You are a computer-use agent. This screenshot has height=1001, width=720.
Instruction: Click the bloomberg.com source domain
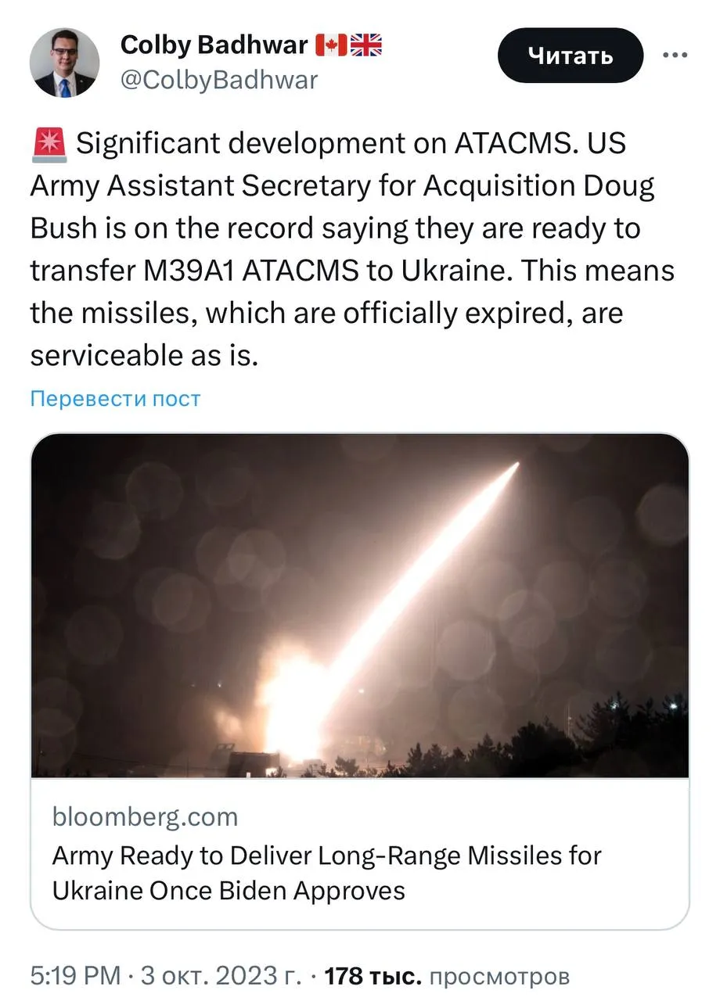coord(145,817)
